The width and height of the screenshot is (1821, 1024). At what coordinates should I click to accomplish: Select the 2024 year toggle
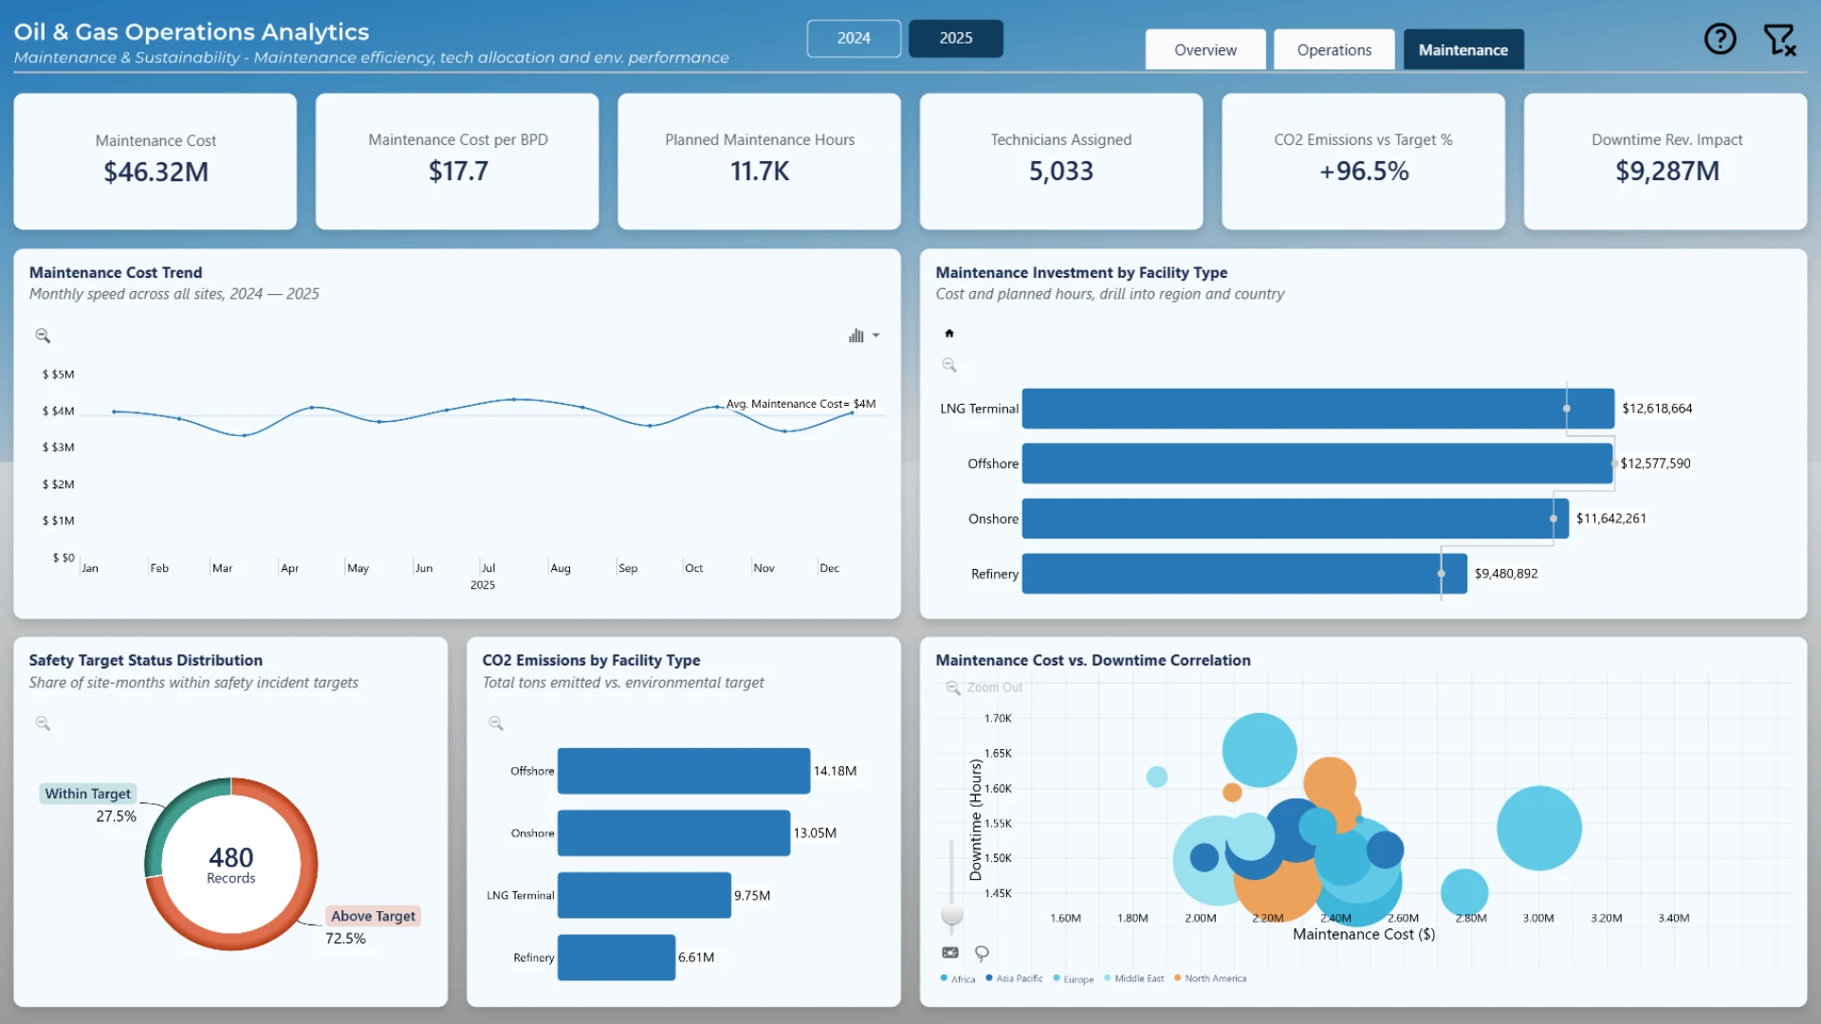pos(854,38)
